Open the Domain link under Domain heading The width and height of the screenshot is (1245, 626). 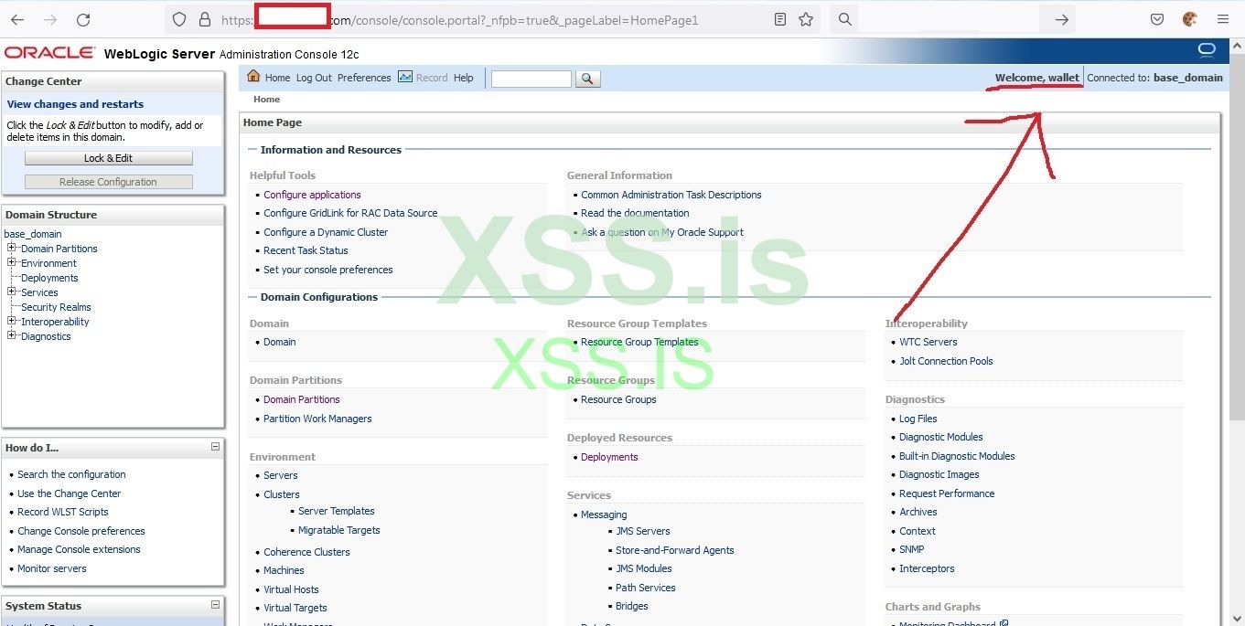279,342
